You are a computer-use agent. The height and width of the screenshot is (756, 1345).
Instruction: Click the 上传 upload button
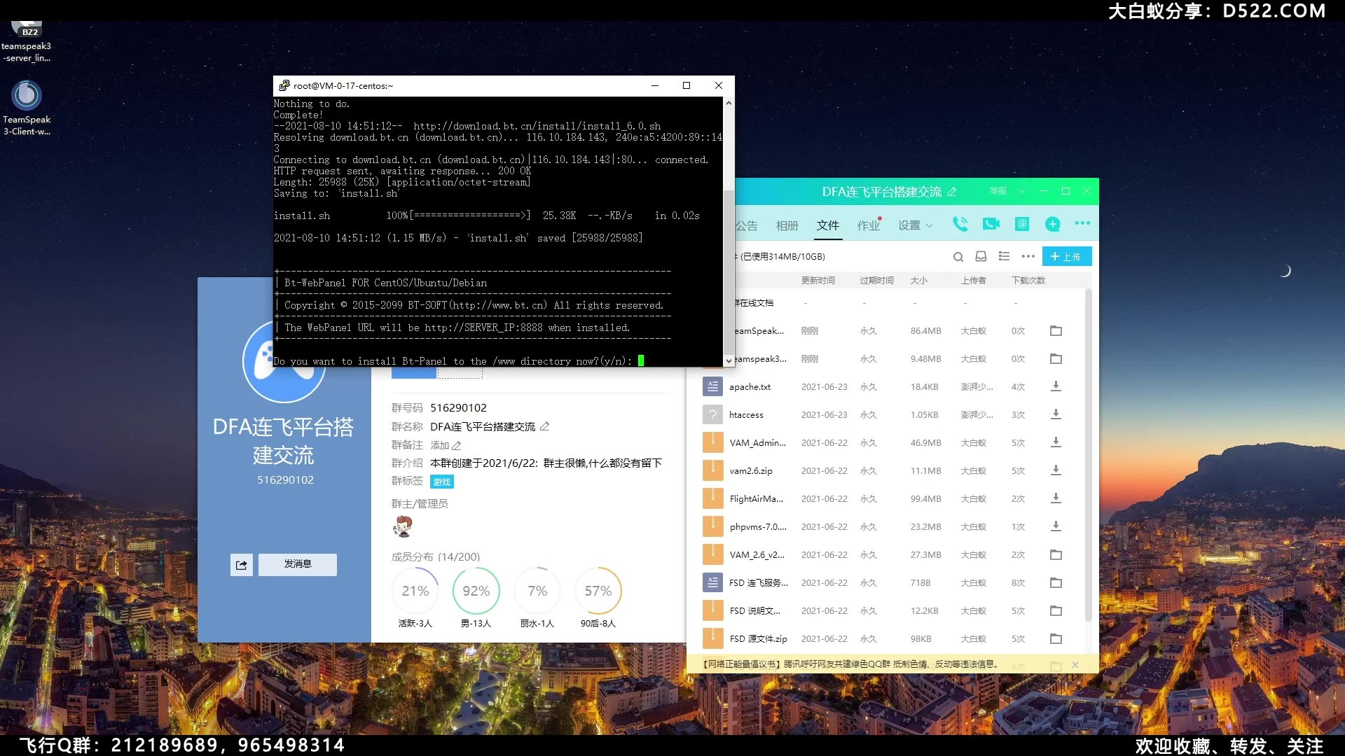click(1066, 257)
